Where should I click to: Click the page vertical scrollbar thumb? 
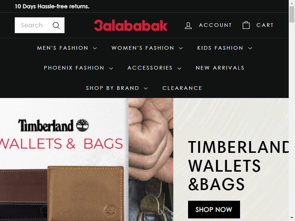pos(292,14)
